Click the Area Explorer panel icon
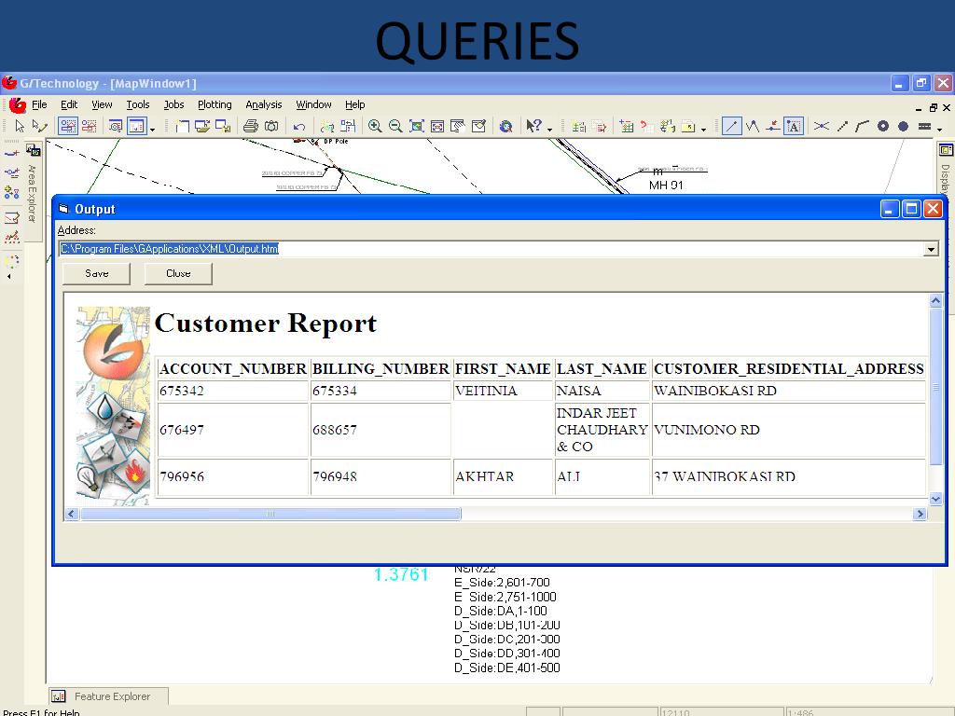 [33, 150]
